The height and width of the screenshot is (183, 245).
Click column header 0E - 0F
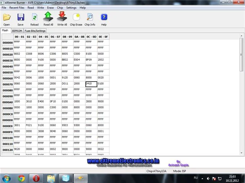(103, 37)
